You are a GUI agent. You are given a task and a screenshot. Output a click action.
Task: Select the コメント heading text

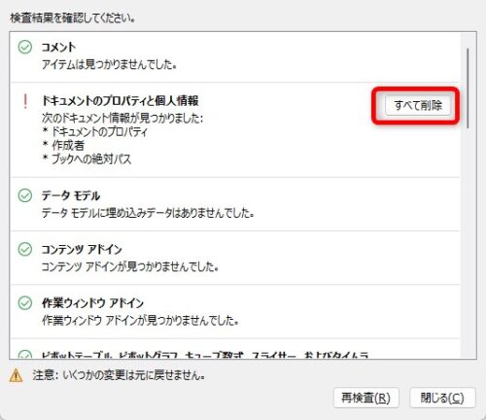coord(58,48)
